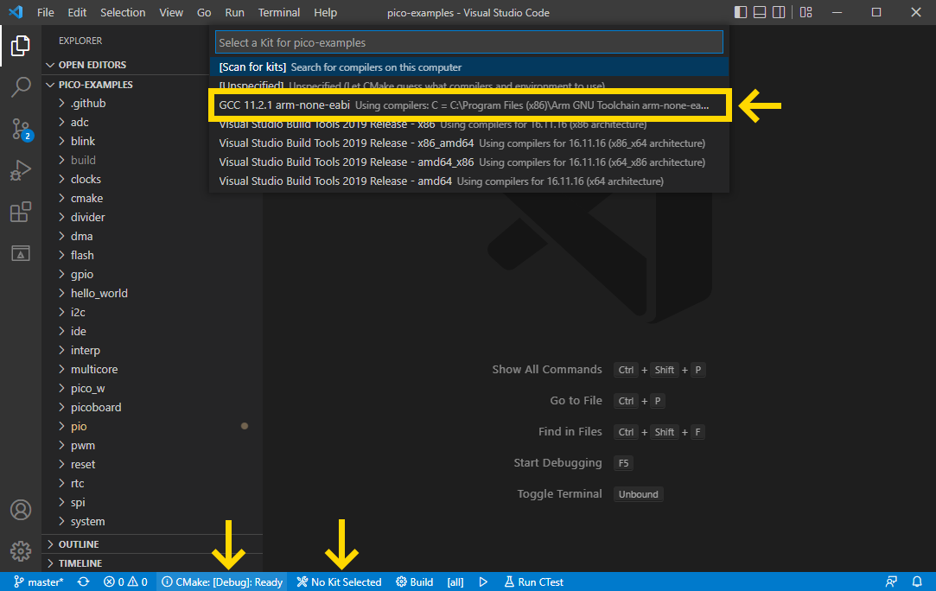Image resolution: width=936 pixels, height=591 pixels.
Task: Click the launch play icon in status bar
Action: (483, 581)
